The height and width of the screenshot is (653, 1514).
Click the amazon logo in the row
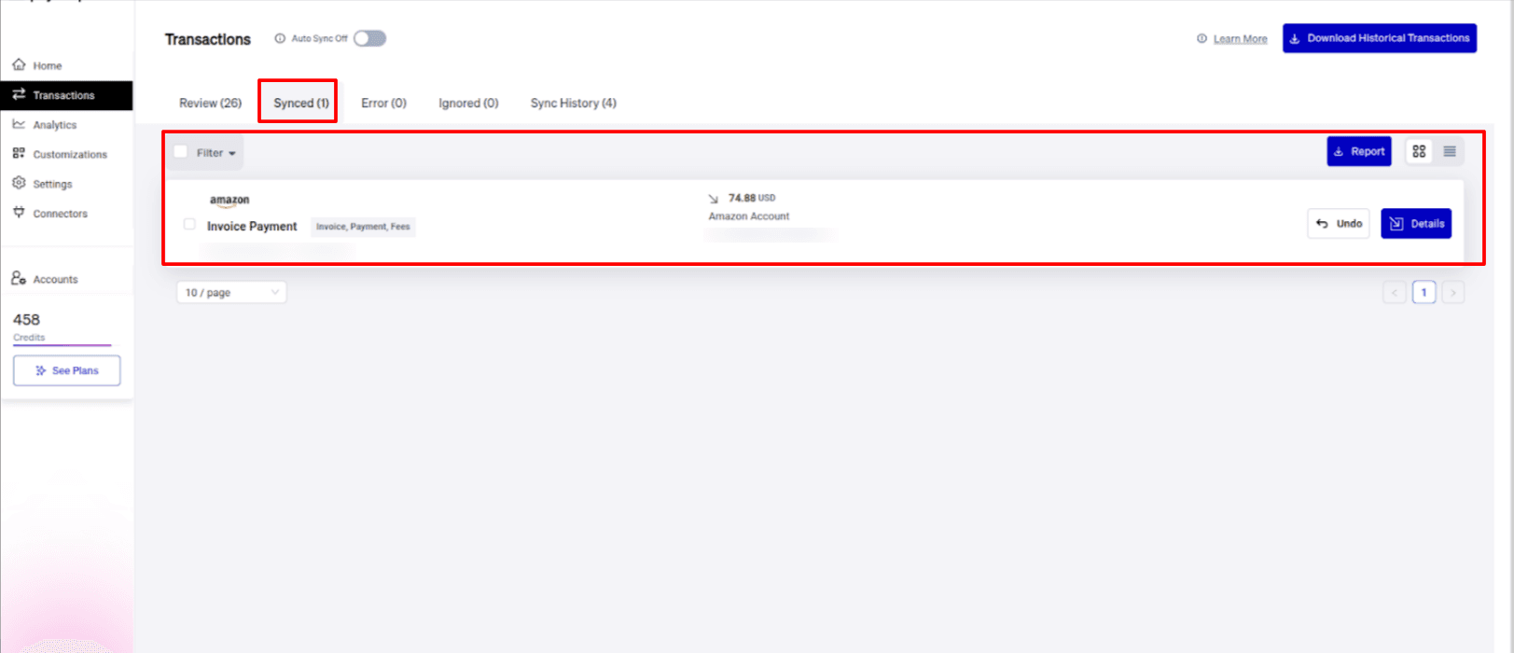(x=229, y=200)
